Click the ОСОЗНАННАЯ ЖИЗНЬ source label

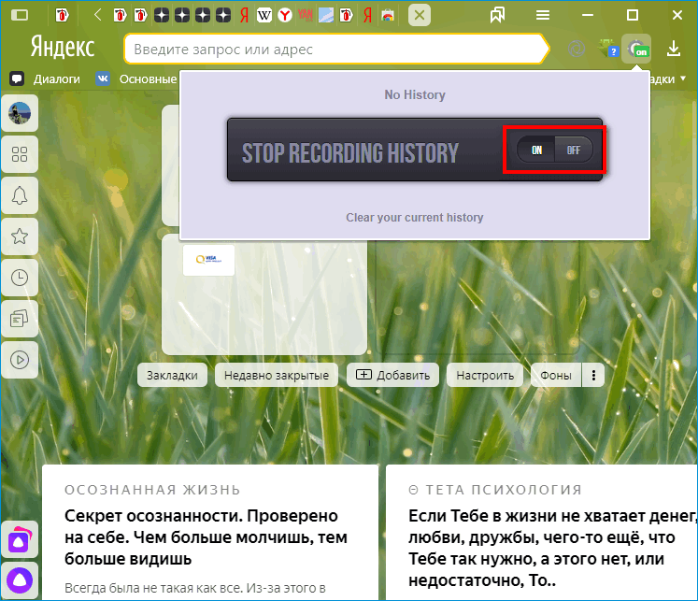152,490
